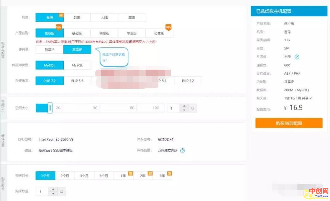Viewport: 330px width, 201px height.
Task: Select PHP 5.6 version
Action: (77, 81)
